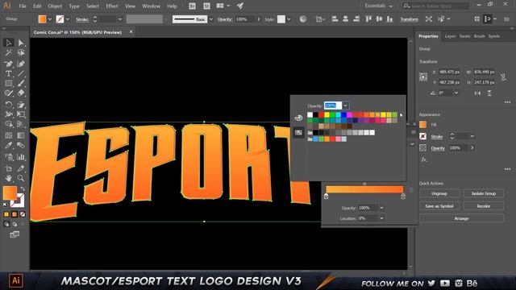516x290 pixels.
Task: Switch to swatches view in popup
Action: [x=298, y=132]
